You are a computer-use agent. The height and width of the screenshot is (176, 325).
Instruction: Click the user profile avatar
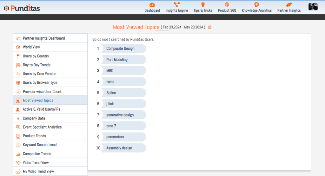click(x=313, y=7)
